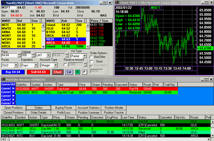The width and height of the screenshot is (214, 141).
Task: Click the MSFT symbol entry field
Action: [8, 7]
